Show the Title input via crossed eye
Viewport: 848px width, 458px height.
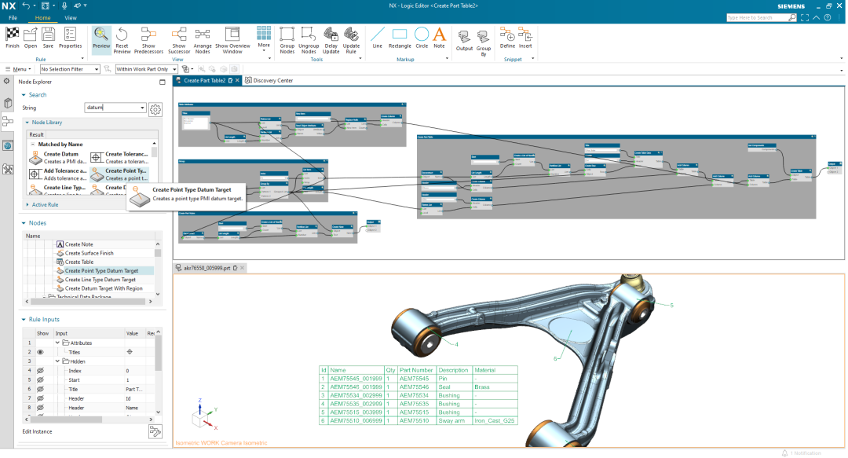click(x=40, y=389)
